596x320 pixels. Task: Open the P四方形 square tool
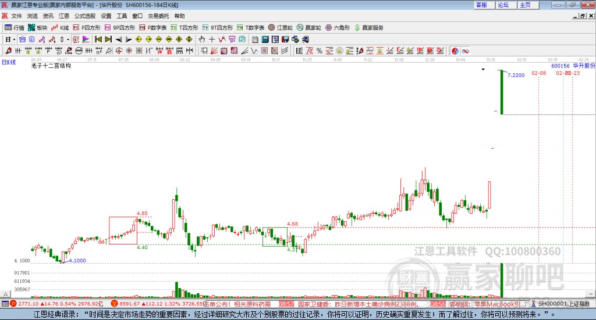coord(87,28)
